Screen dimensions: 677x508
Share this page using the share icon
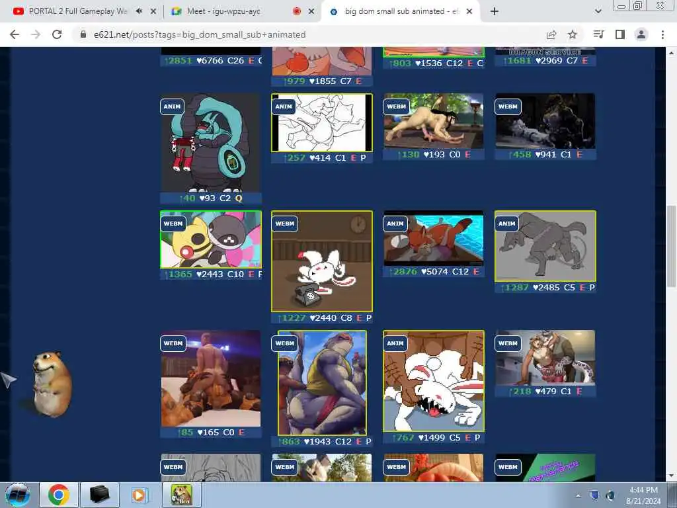(x=551, y=34)
